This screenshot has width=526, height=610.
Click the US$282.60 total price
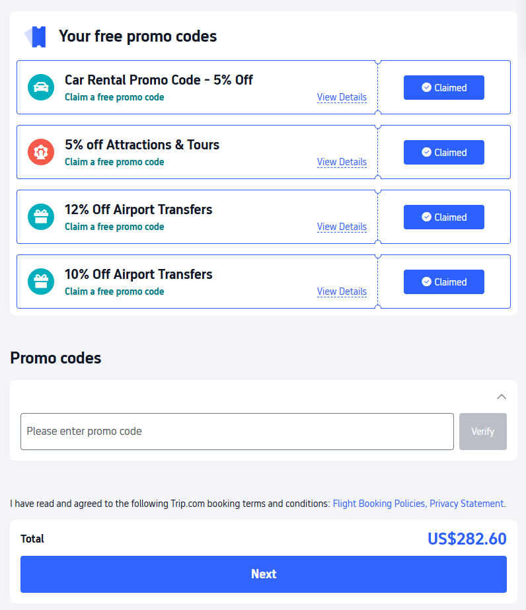click(x=467, y=539)
